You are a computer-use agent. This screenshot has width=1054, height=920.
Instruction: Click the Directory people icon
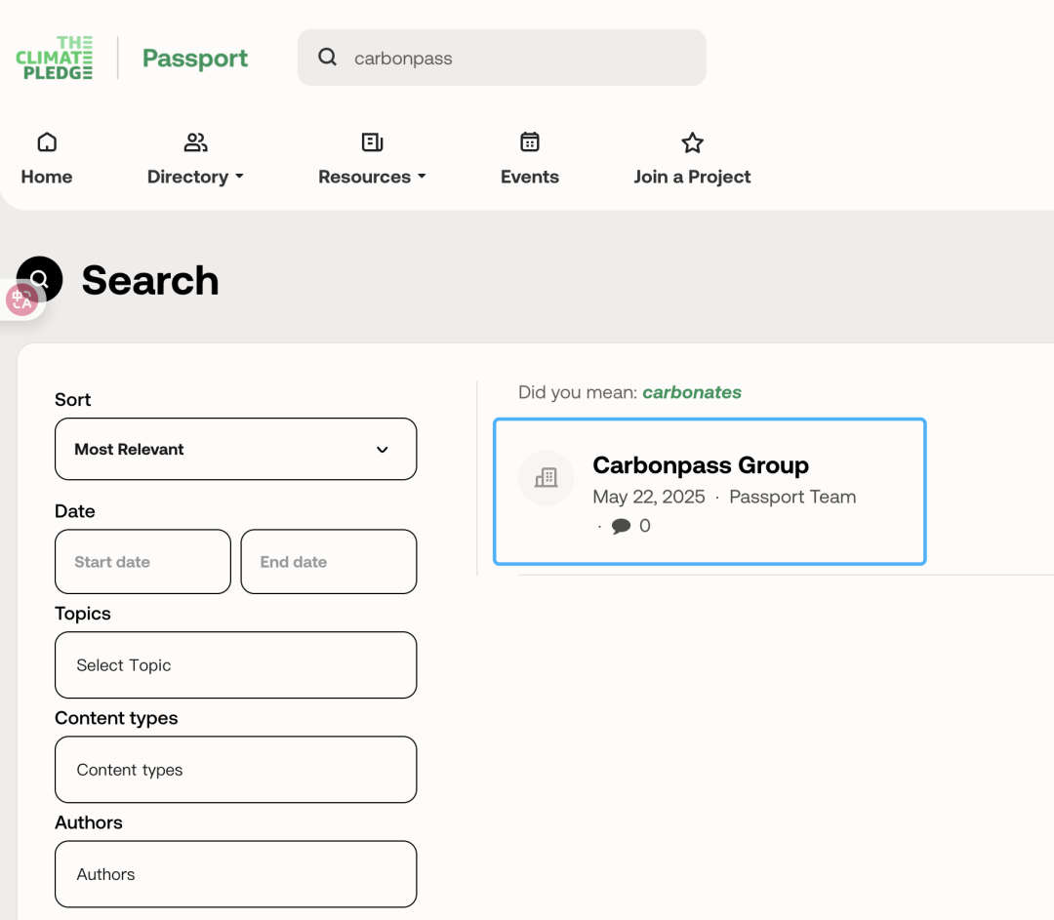[x=195, y=143]
